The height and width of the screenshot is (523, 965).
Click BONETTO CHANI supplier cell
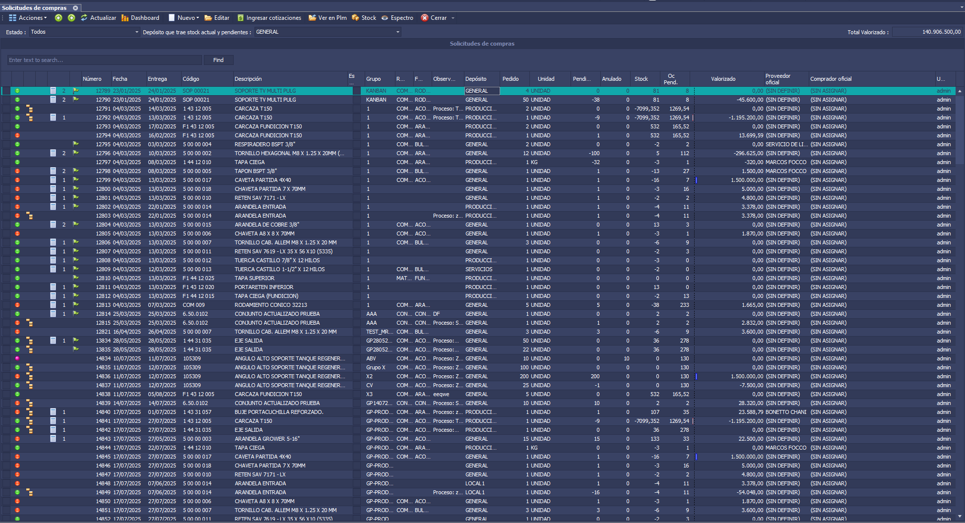click(786, 412)
